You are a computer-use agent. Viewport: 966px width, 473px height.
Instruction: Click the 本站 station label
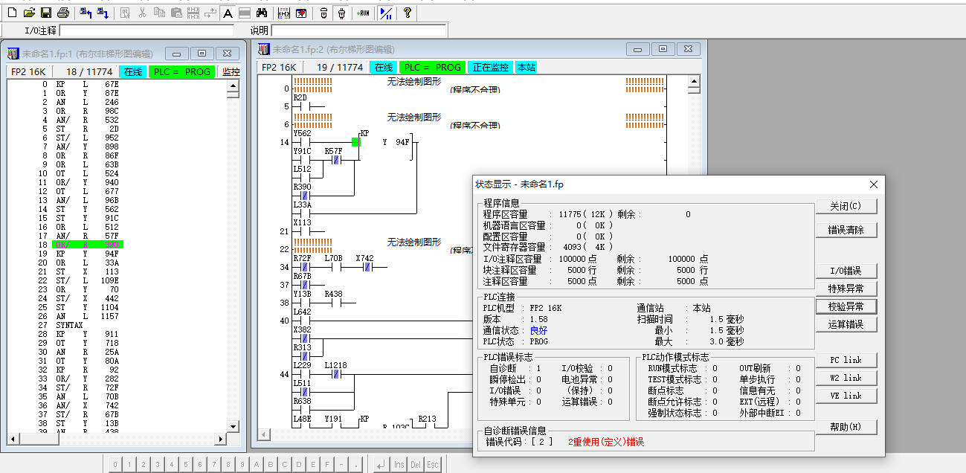(x=526, y=67)
